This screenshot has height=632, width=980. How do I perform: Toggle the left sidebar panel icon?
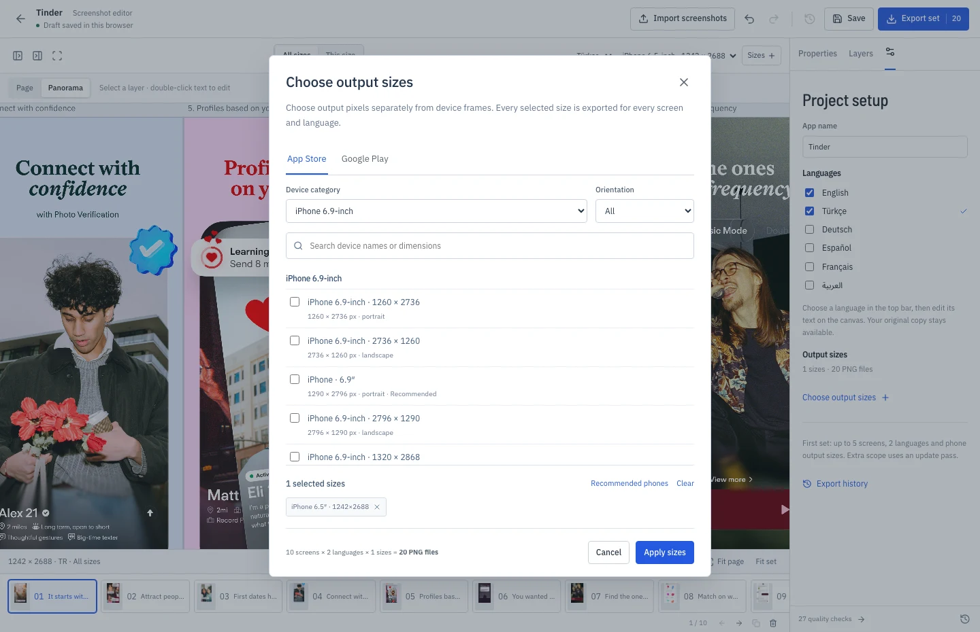click(18, 56)
